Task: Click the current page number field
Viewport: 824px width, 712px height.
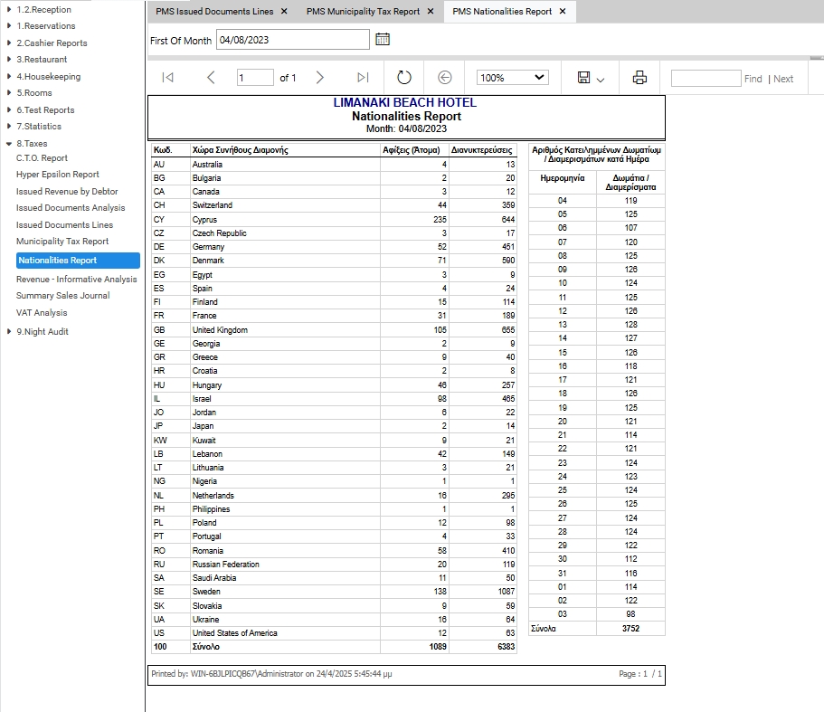Action: click(x=255, y=78)
